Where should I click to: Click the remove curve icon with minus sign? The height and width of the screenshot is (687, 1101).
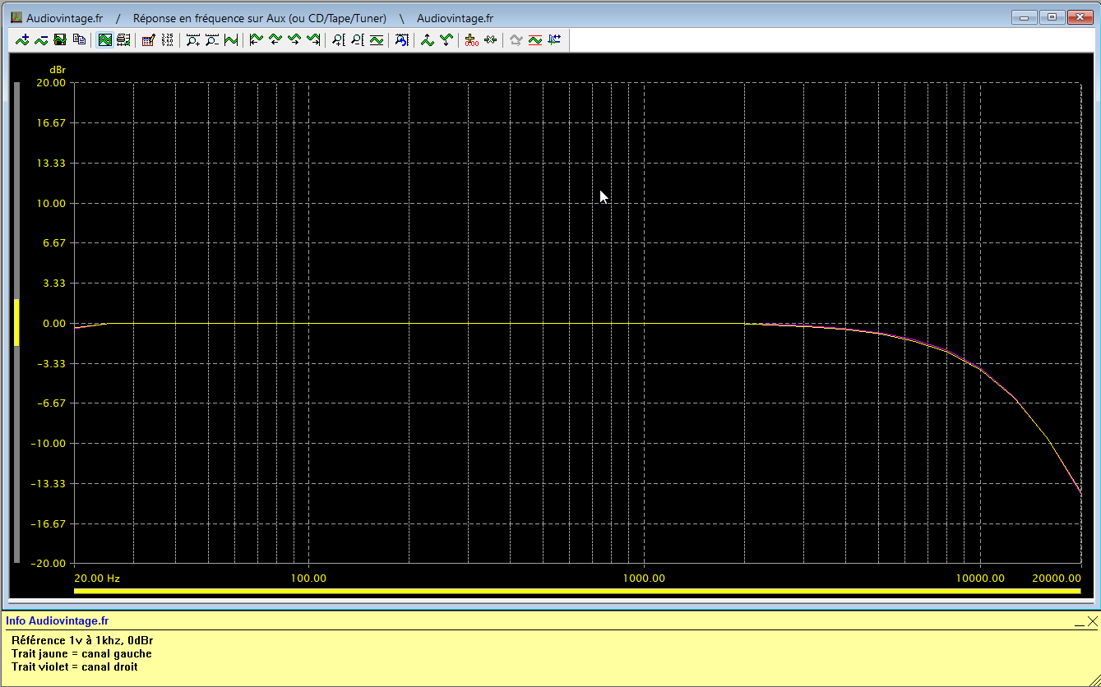pyautogui.click(x=41, y=39)
